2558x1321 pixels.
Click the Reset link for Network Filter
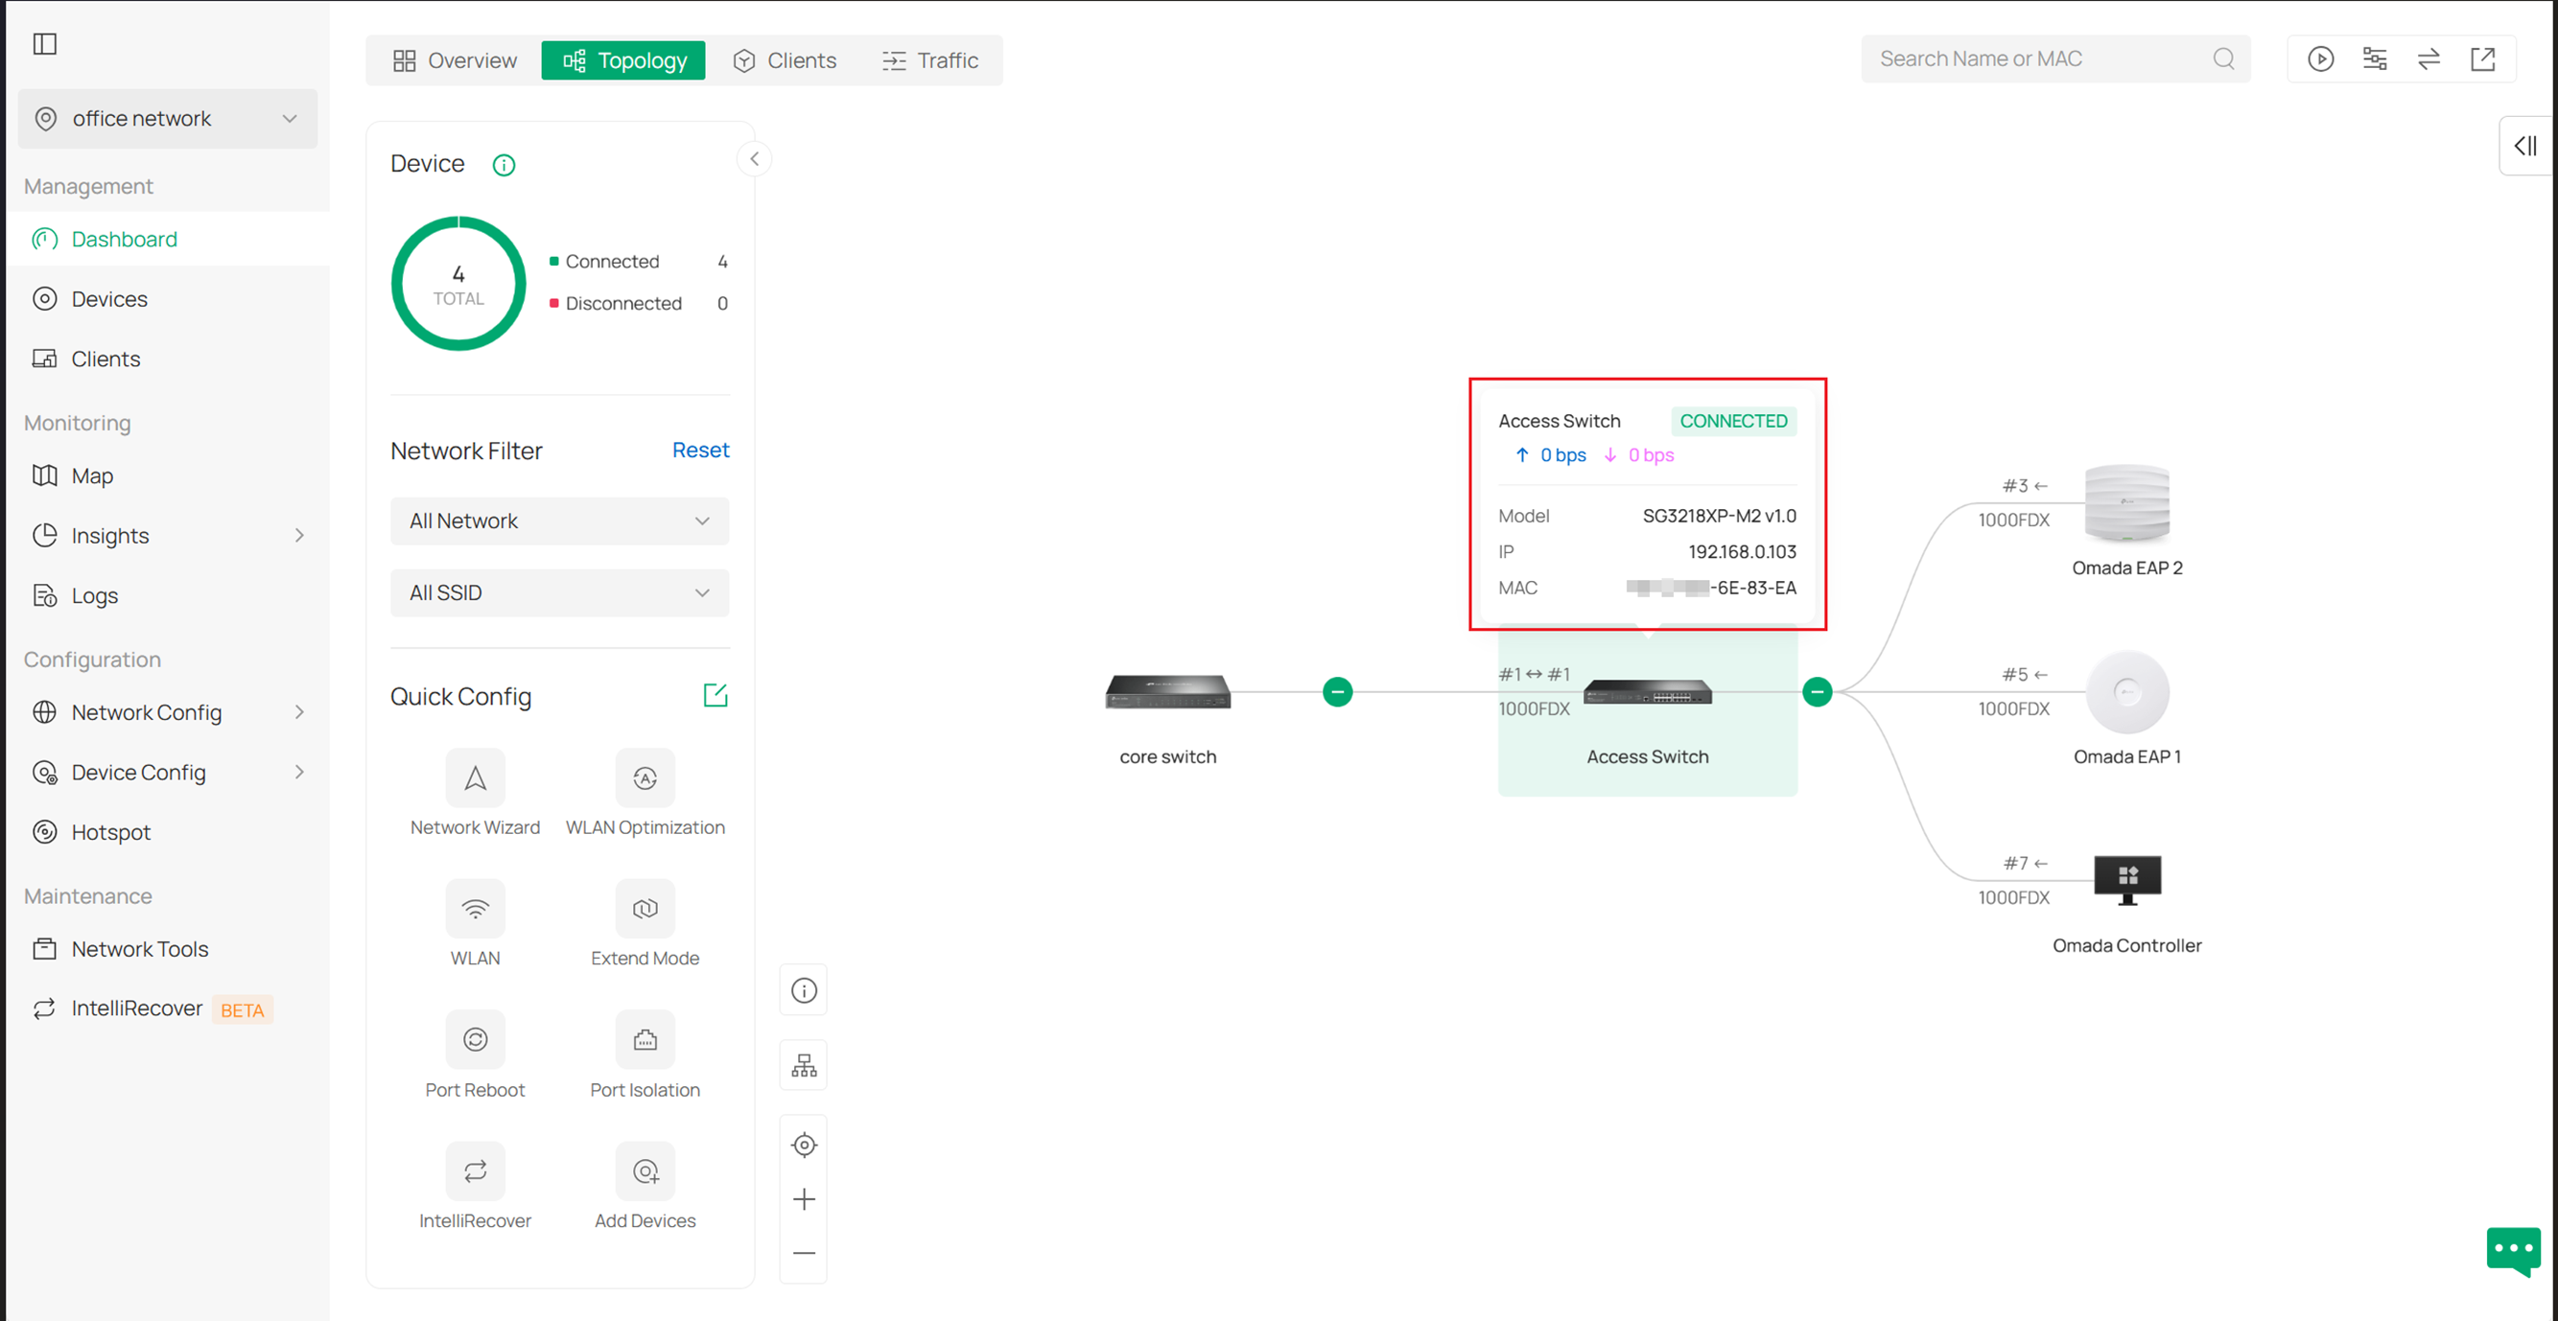[700, 450]
